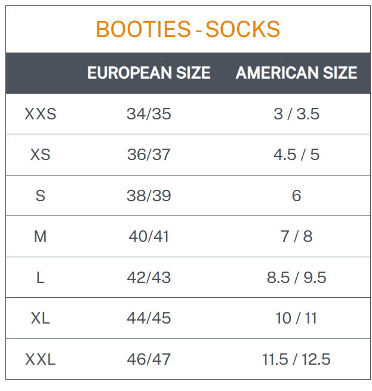Image resolution: width=372 pixels, height=391 pixels.
Task: Choose the XXL size label
Action: tap(41, 359)
